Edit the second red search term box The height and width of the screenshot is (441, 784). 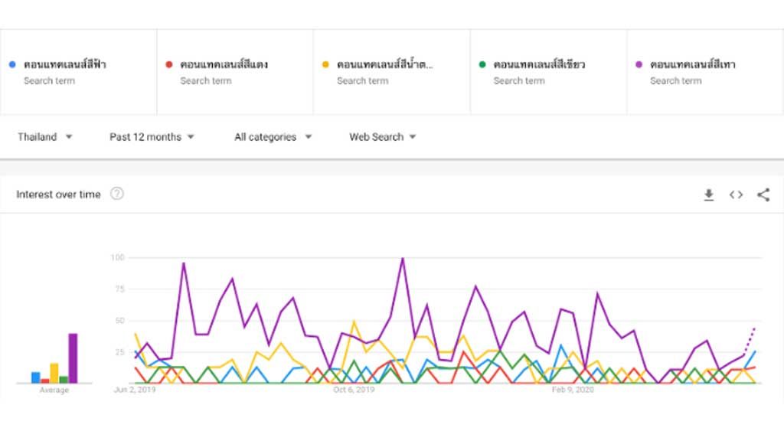pyautogui.click(x=235, y=72)
